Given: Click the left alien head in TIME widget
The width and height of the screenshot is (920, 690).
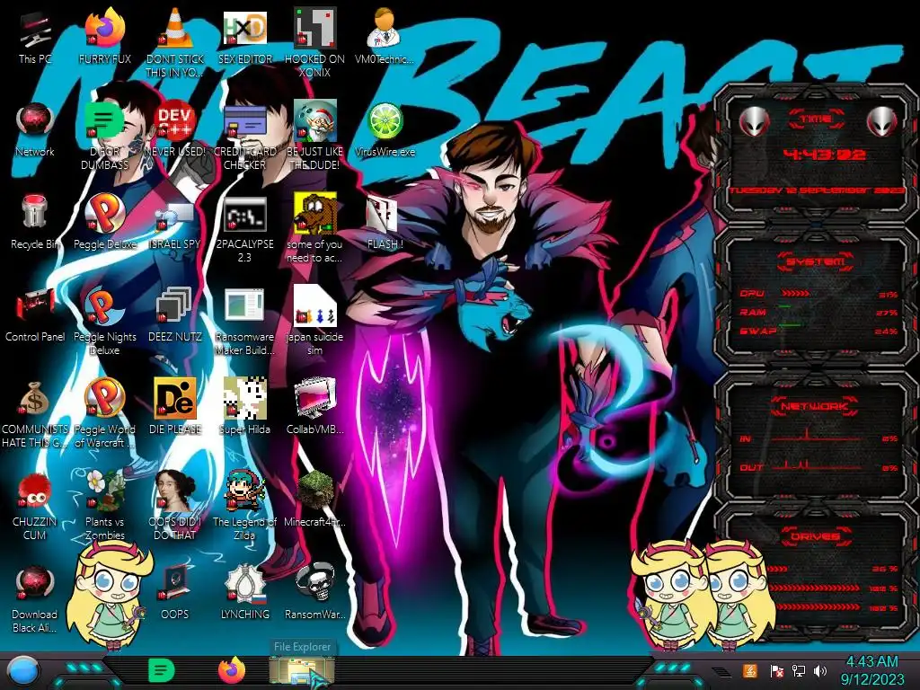Looking at the screenshot, I should pos(754,121).
